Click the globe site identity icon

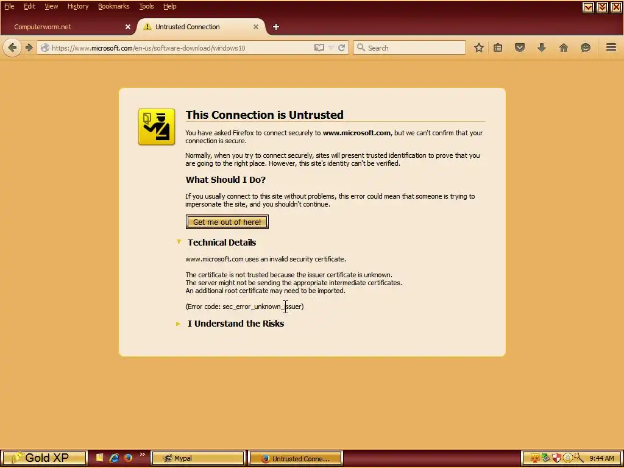[x=45, y=48]
